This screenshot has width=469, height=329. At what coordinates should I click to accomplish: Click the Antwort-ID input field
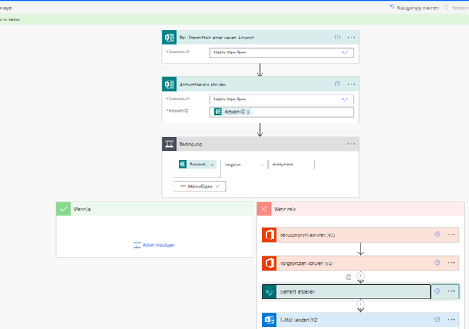(281, 112)
